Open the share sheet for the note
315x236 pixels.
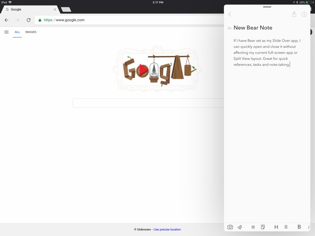(294, 14)
